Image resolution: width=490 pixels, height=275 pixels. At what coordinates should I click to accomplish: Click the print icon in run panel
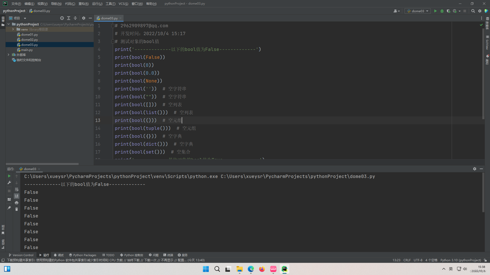coord(17,203)
